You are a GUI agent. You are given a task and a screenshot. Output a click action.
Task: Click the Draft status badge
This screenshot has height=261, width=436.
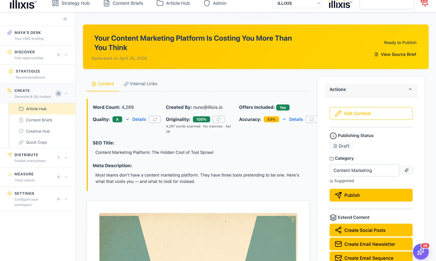(341, 146)
